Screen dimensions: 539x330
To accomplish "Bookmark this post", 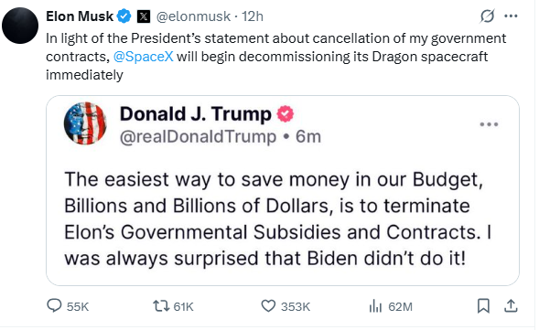I will pyautogui.click(x=483, y=305).
